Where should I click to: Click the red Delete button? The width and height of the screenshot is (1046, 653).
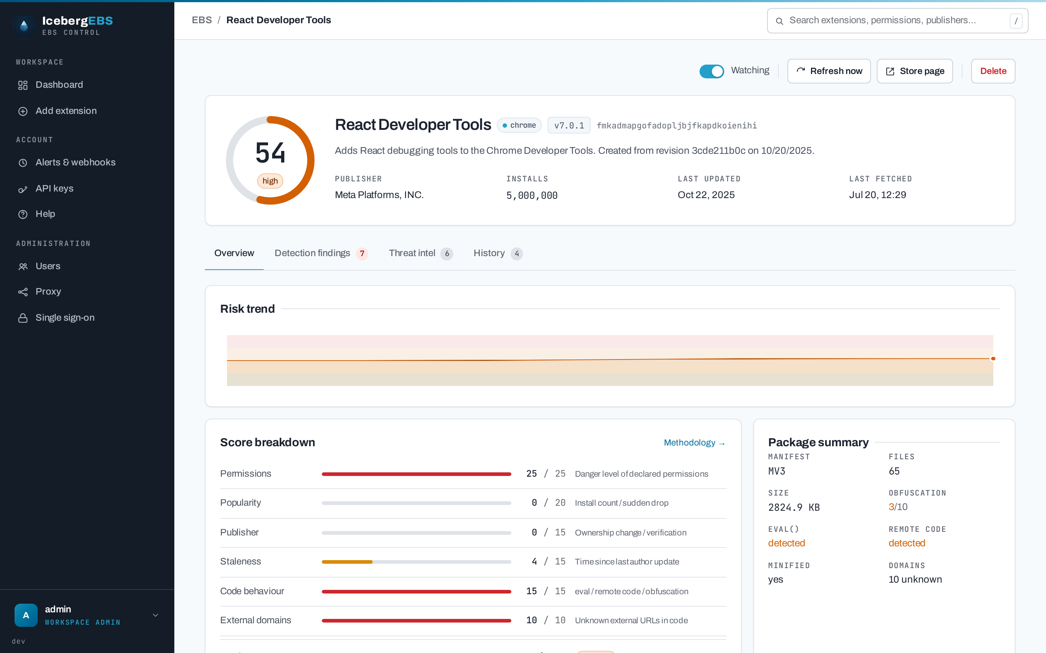pos(993,71)
